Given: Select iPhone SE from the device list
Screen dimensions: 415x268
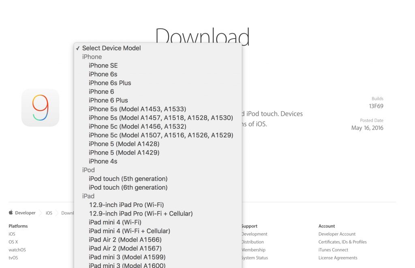Looking at the screenshot, I should click(103, 65).
